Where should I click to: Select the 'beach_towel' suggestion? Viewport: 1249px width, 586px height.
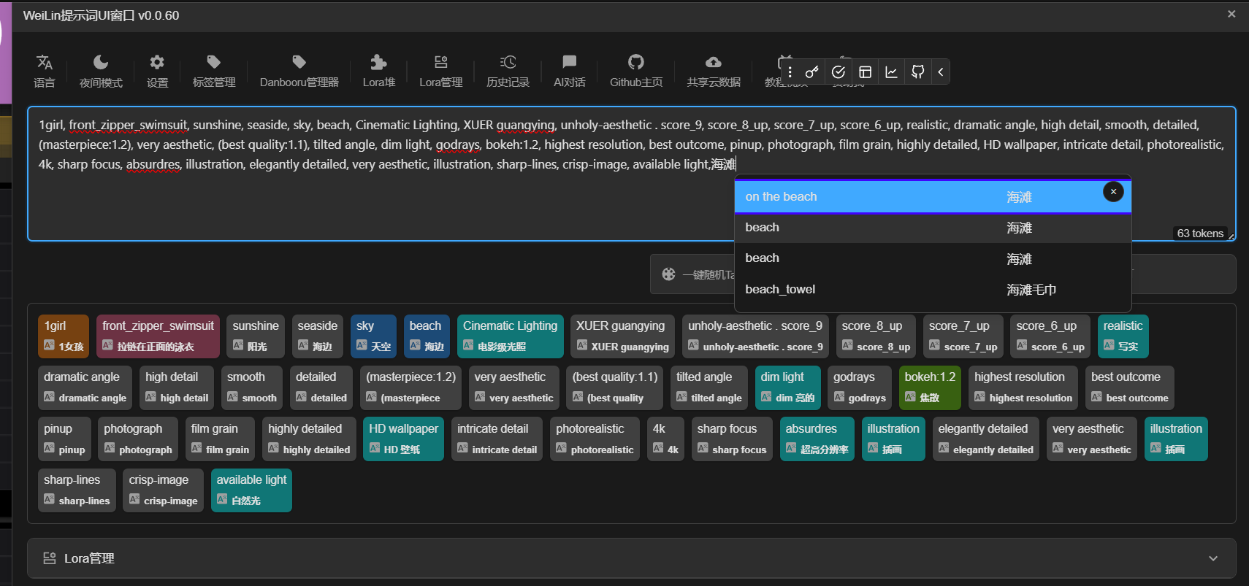(x=933, y=290)
